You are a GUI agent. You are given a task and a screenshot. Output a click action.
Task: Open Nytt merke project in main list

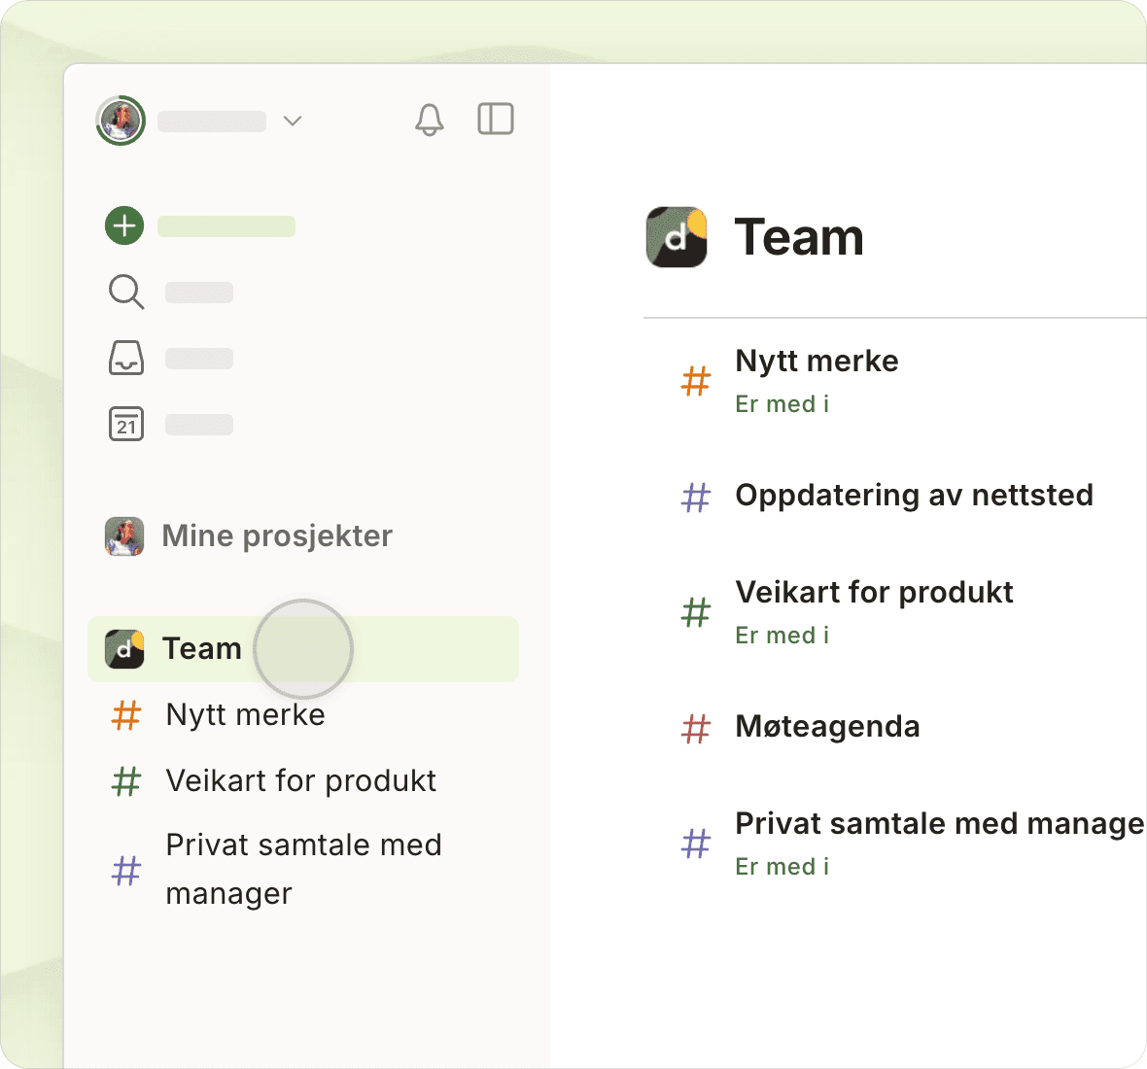click(x=817, y=362)
